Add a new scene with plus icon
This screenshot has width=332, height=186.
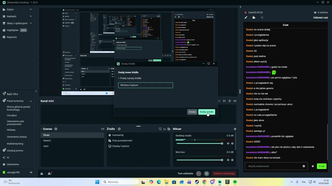tap(56, 129)
